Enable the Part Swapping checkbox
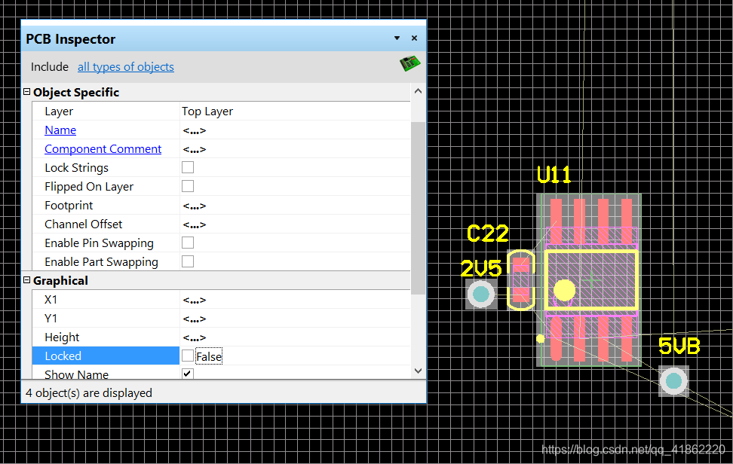Screen dimensions: 733x464 (188, 261)
